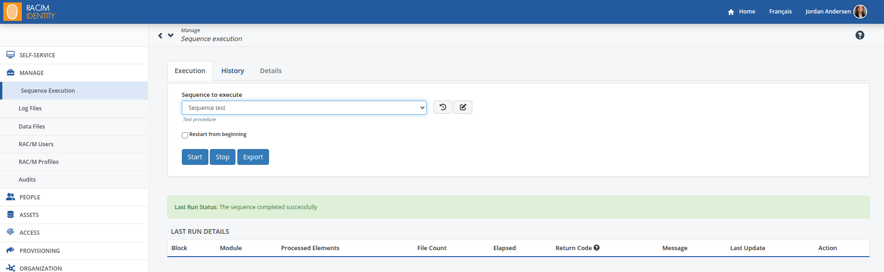Screen dimensions: 884x272
Task: Click the Organization network icon
Action: pyautogui.click(x=10, y=268)
